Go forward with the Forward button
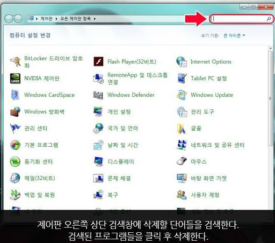The height and width of the screenshot is (243, 275). (18, 19)
